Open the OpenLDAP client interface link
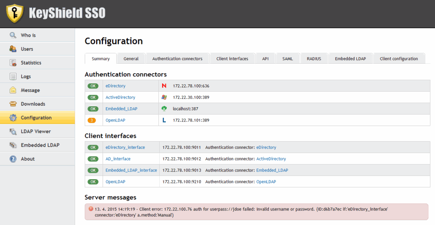Image resolution: width=435 pixels, height=225 pixels. [115, 181]
